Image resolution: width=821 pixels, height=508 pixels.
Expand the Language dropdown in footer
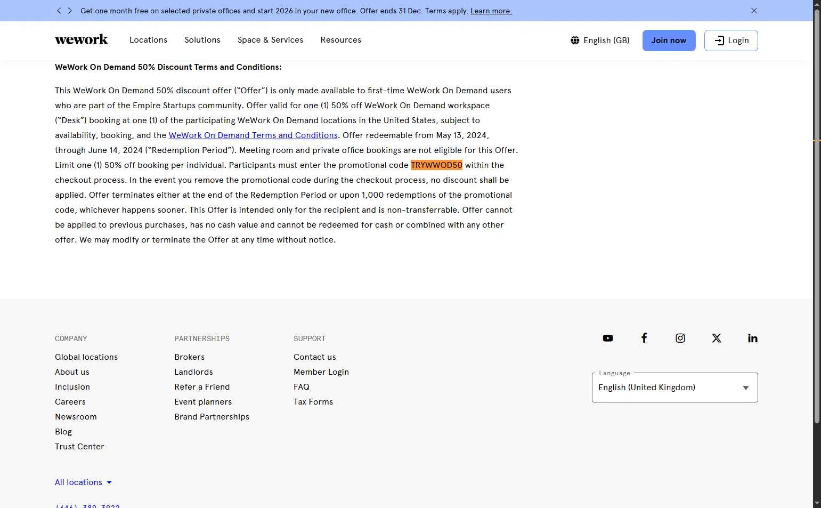point(674,388)
